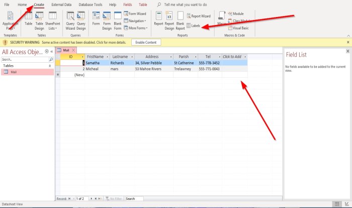Open the Help tab
Screen dimensions: 352x208
coord(113,5)
